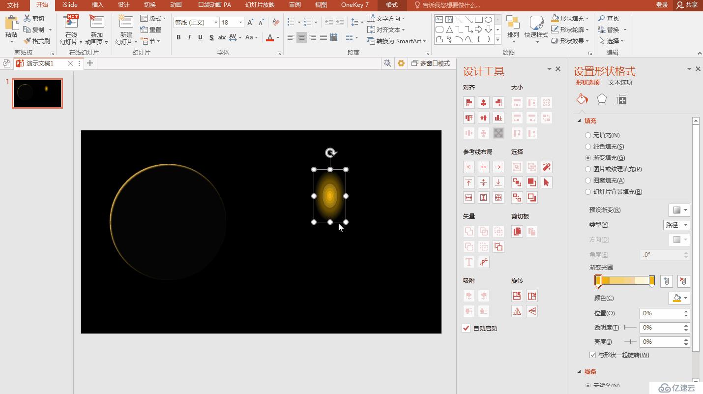Apply underline formatting
The height and width of the screenshot is (394, 703).
(200, 37)
